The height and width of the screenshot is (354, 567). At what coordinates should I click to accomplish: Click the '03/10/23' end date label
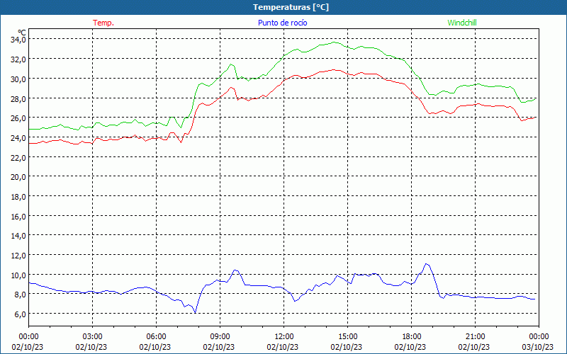(x=538, y=347)
